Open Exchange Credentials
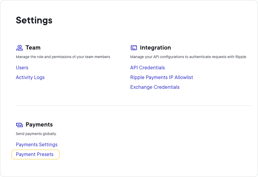Image resolution: width=258 pixels, height=177 pixels. [x=155, y=87]
